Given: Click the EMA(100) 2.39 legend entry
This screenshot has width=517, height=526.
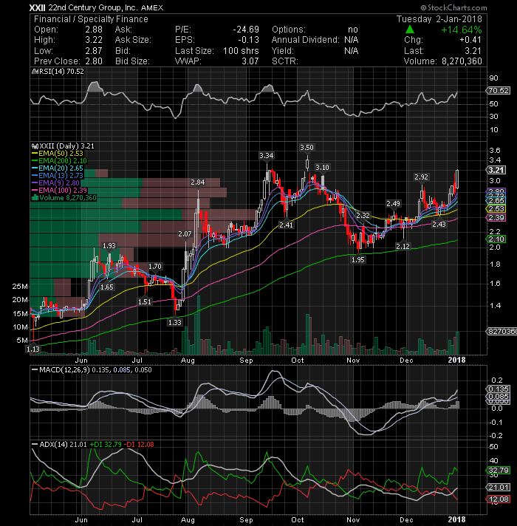Looking at the screenshot, I should 62,191.
